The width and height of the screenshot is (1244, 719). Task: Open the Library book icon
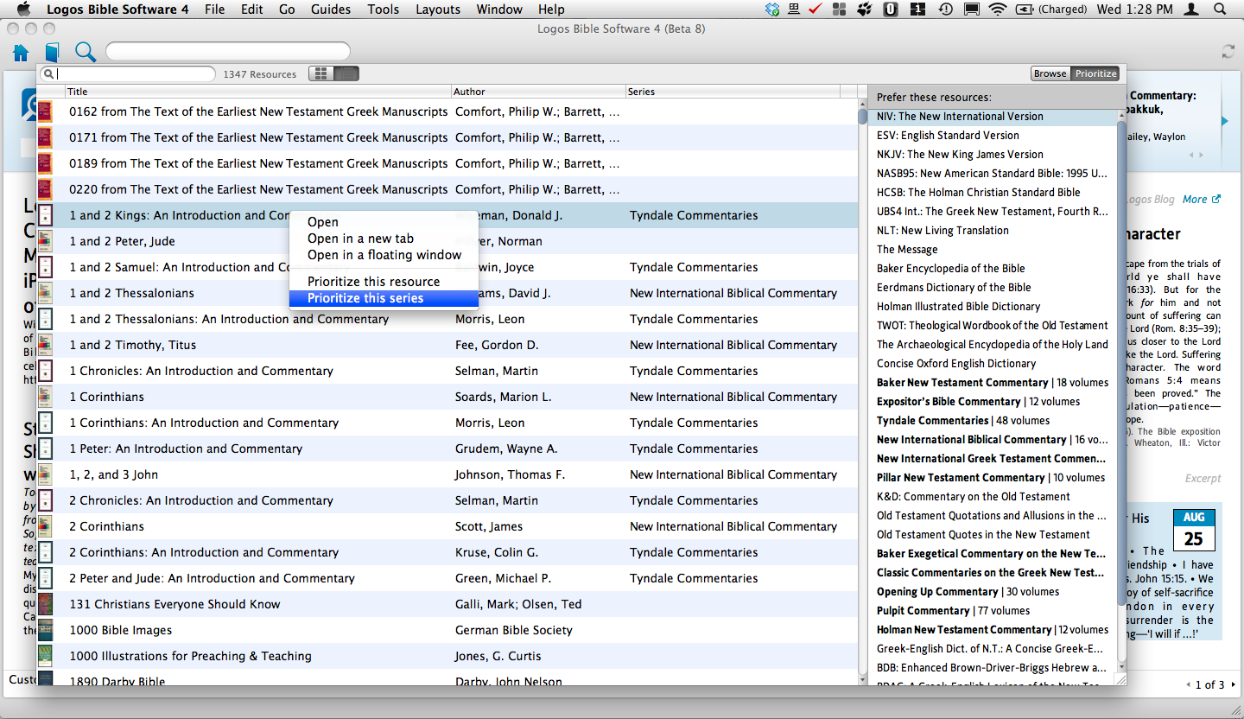(x=53, y=53)
